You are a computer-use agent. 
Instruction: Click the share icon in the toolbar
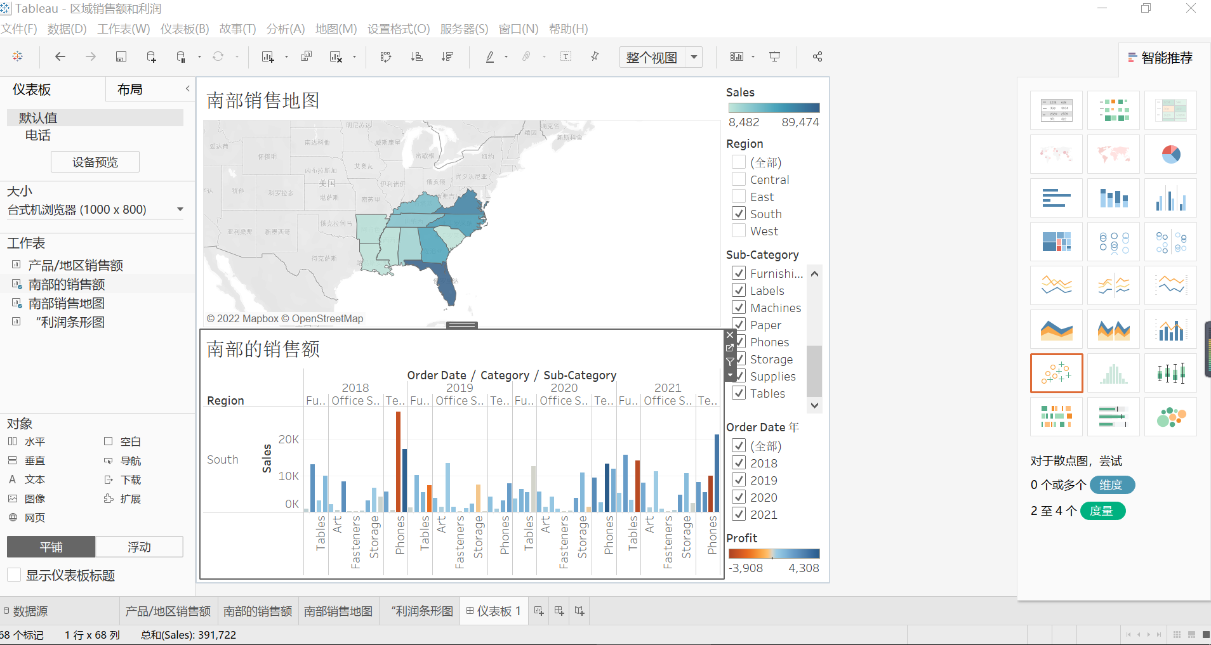(817, 56)
